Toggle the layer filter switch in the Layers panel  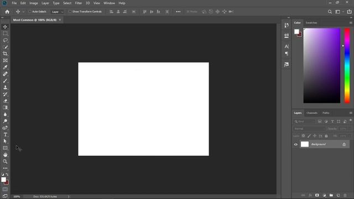click(351, 121)
